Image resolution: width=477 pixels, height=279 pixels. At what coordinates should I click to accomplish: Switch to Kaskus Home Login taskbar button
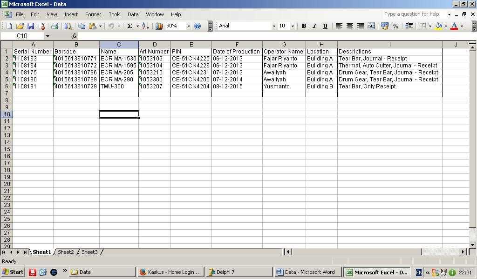170,272
